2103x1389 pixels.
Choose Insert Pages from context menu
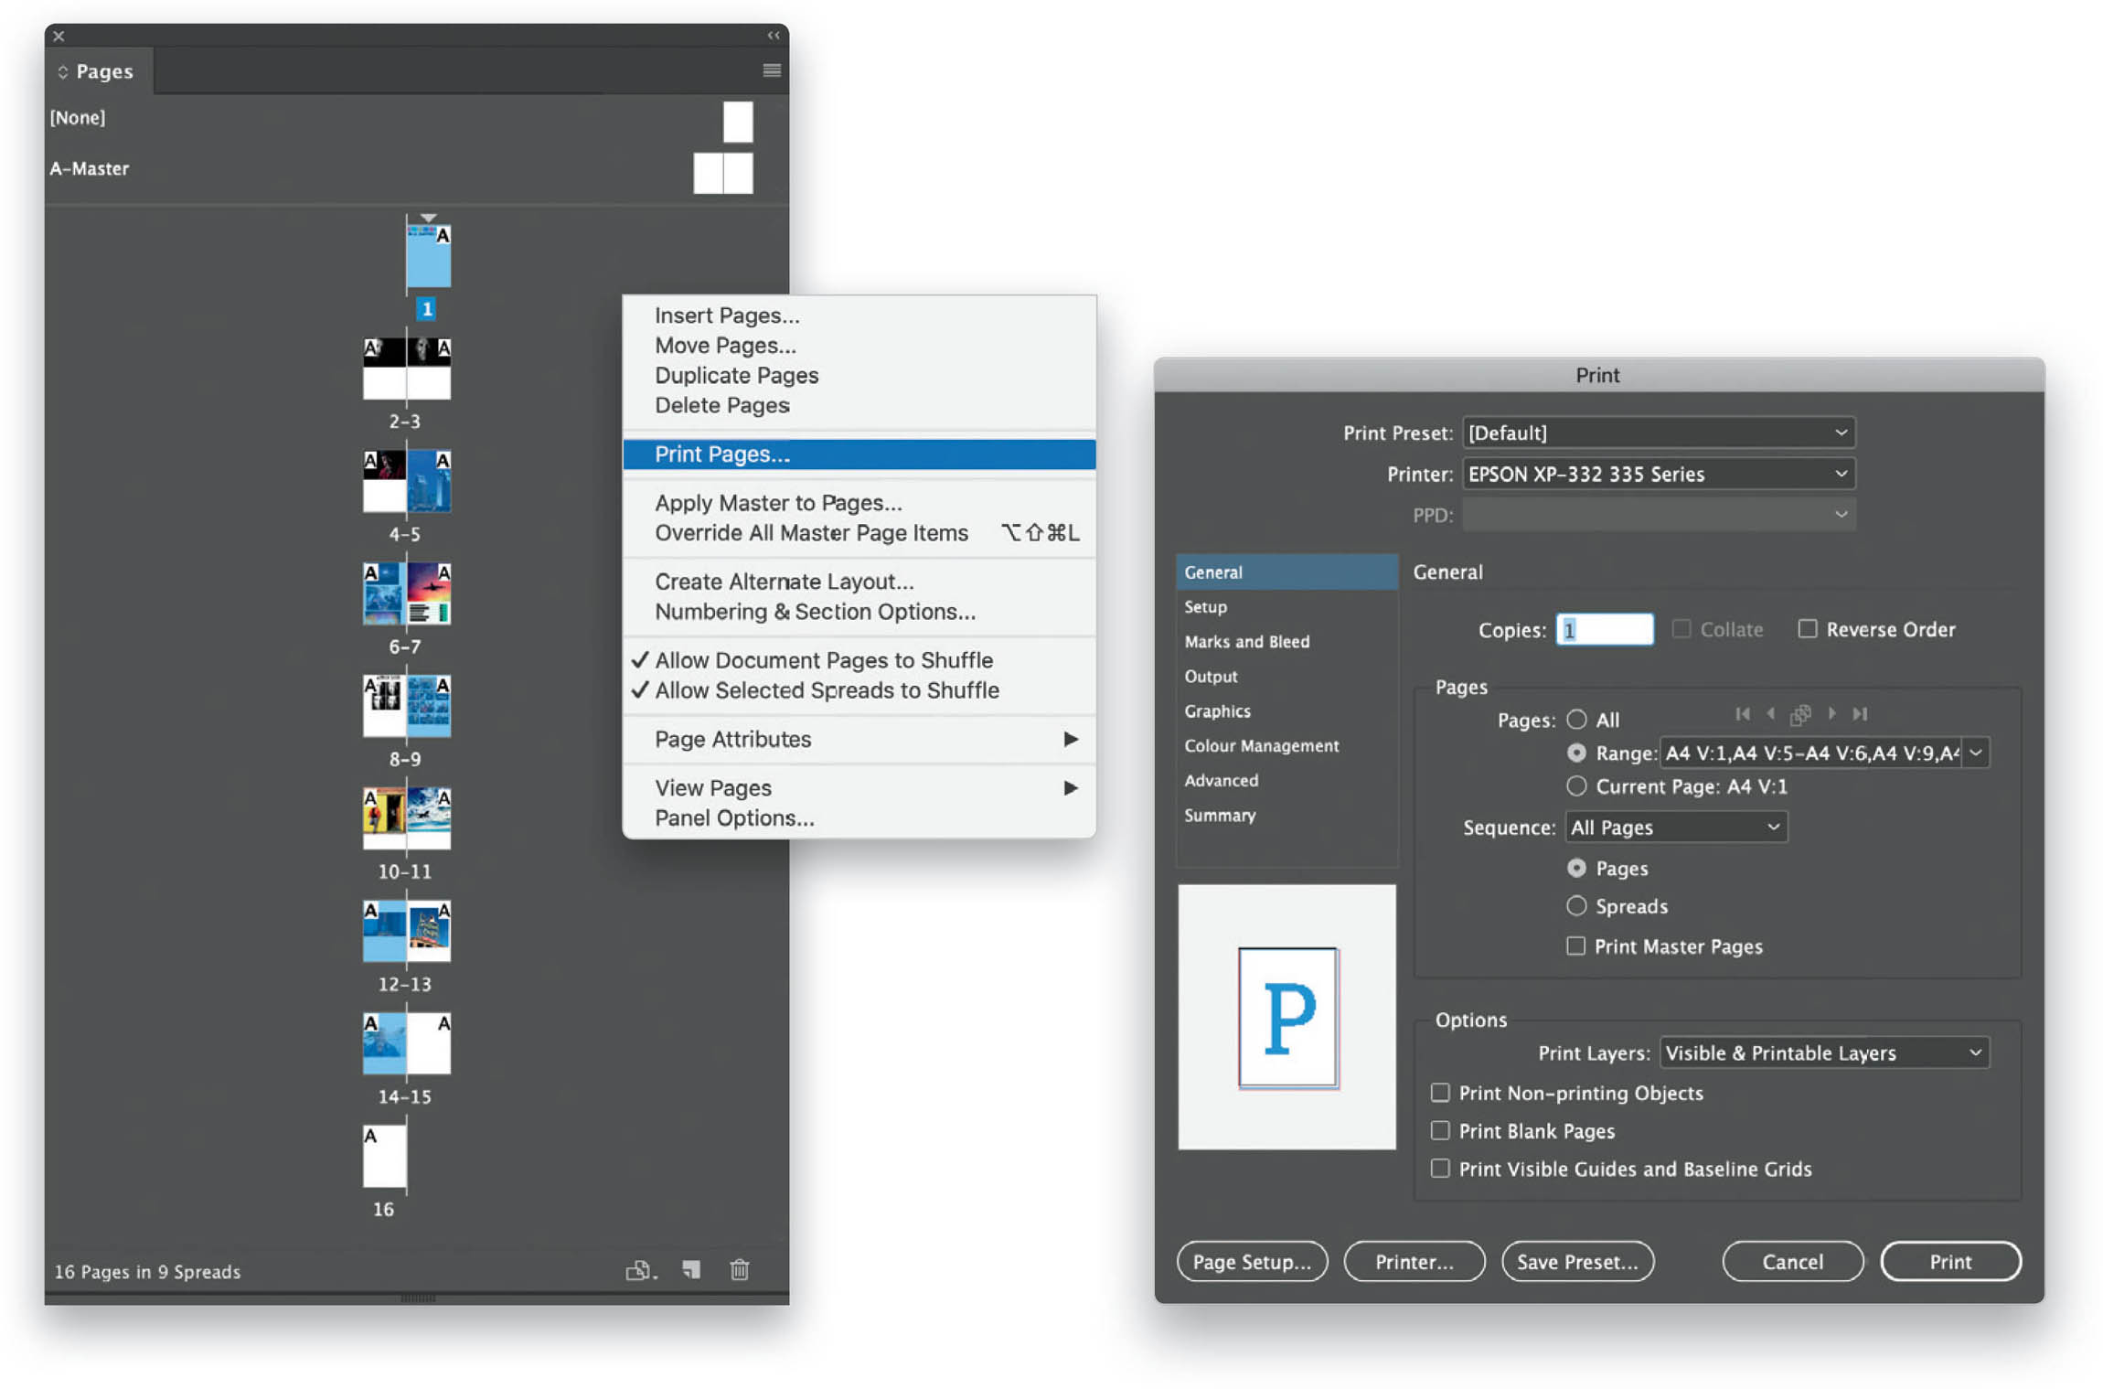click(x=859, y=315)
